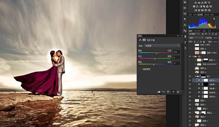Screen dimensions: 219x127
Task: Open the Character panel A icon
Action: click(185, 25)
